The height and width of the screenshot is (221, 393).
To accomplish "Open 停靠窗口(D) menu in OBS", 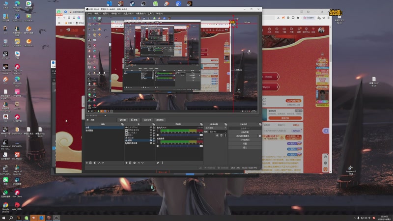I will [x=116, y=14].
